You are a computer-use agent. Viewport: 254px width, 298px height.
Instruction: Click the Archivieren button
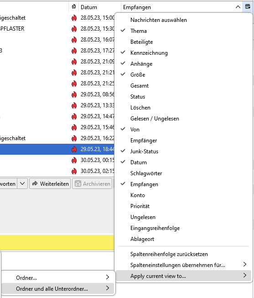pos(92,183)
